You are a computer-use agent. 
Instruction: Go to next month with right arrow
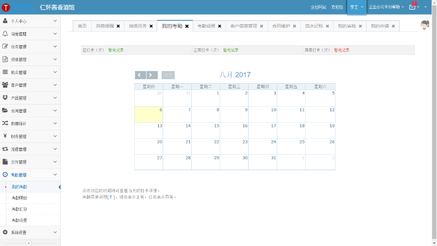pyautogui.click(x=152, y=75)
